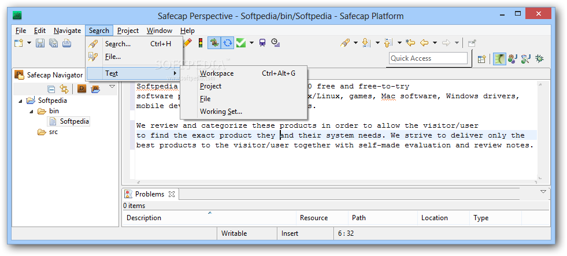Choose Search... entry with Ctrl+H
This screenshot has width=567, height=256.
[x=135, y=44]
